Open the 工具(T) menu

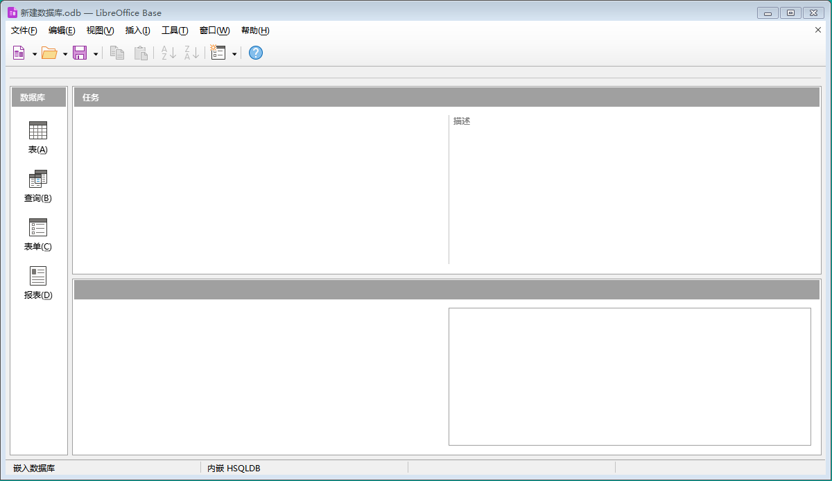pyautogui.click(x=175, y=30)
